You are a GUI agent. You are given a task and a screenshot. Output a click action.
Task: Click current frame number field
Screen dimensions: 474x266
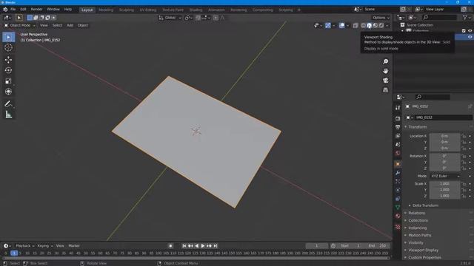click(x=316, y=246)
